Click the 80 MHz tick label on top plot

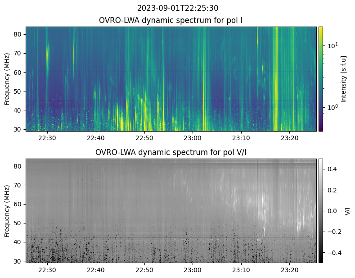(19, 34)
